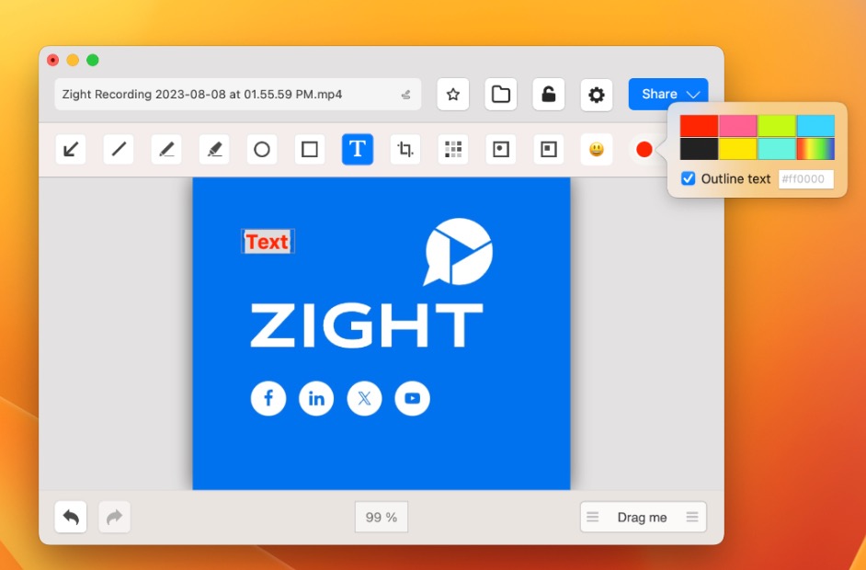
Task: Toggle the padlock privacy button
Action: [x=549, y=95]
